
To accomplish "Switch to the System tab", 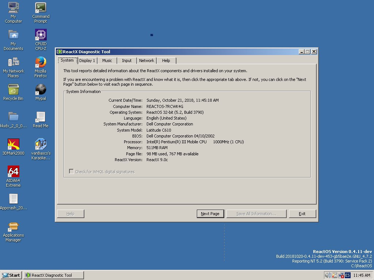I will click(x=67, y=61).
